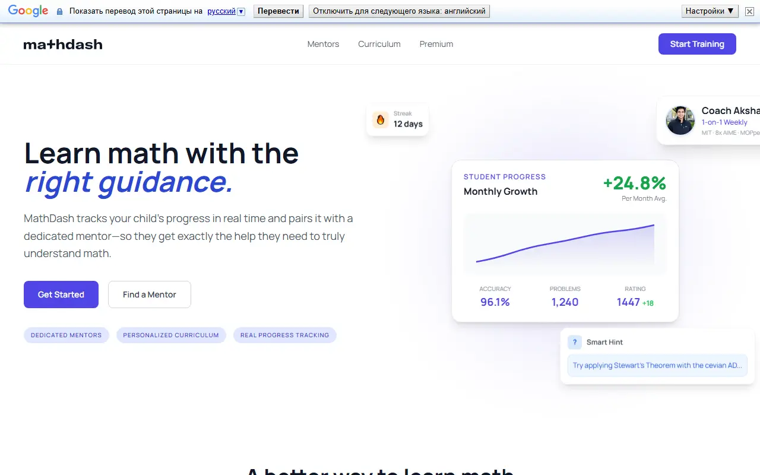Click the lock icon in translate bar

pyautogui.click(x=59, y=11)
